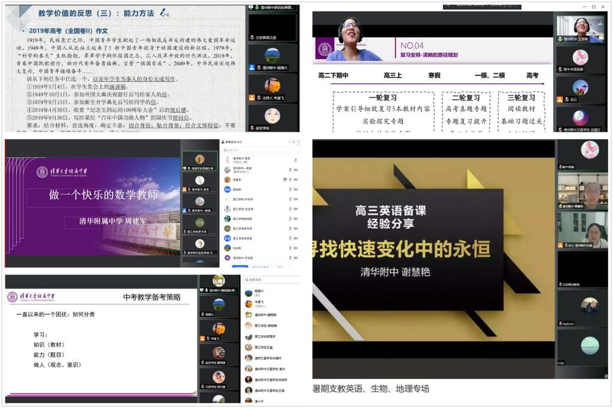The image size is (613, 408).
Task: Click the orange host badge on 清华附中 周灵 tile
Action: click(x=184, y=189)
